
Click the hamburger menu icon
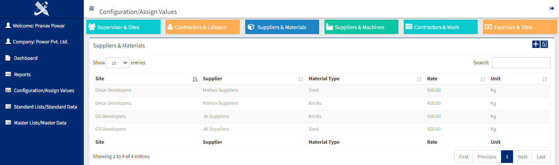tap(92, 8)
